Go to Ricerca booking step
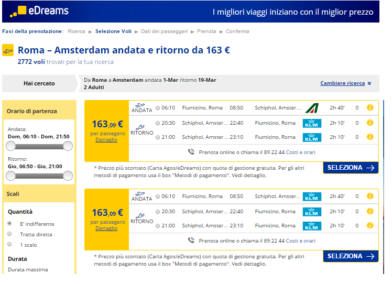The width and height of the screenshot is (392, 285). [77, 31]
